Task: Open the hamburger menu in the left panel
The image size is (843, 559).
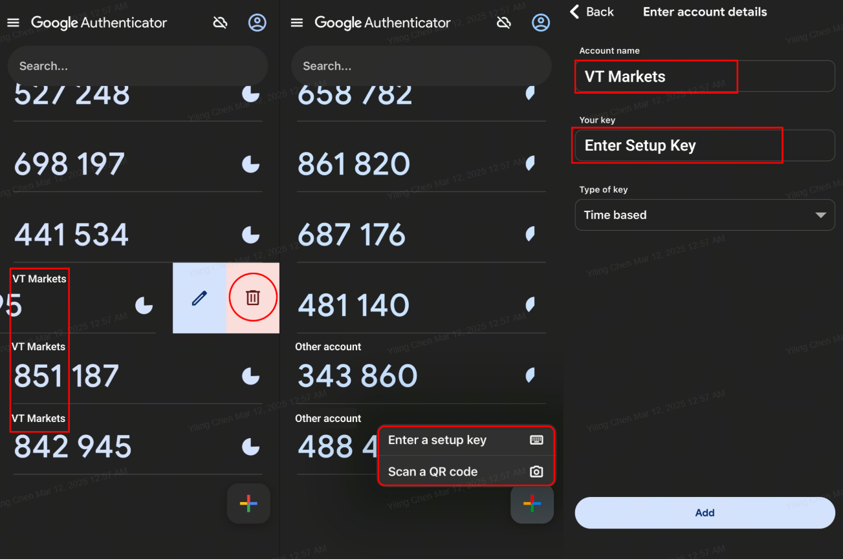Action: pyautogui.click(x=14, y=23)
